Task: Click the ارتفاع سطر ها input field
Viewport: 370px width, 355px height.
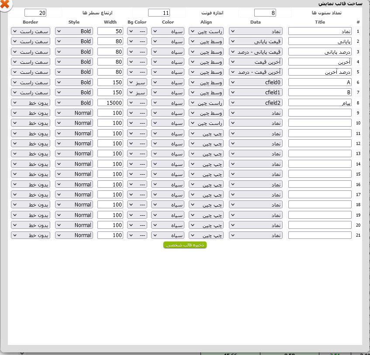Action: (35, 13)
